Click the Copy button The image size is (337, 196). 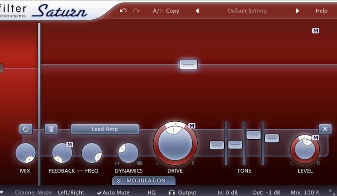coord(172,11)
